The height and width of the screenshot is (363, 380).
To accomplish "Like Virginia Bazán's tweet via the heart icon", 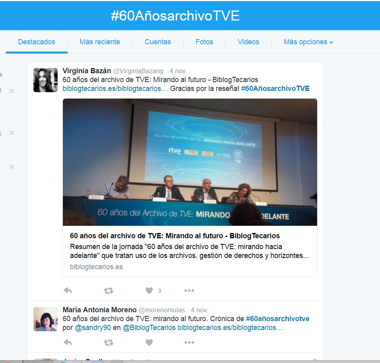I will 149,291.
